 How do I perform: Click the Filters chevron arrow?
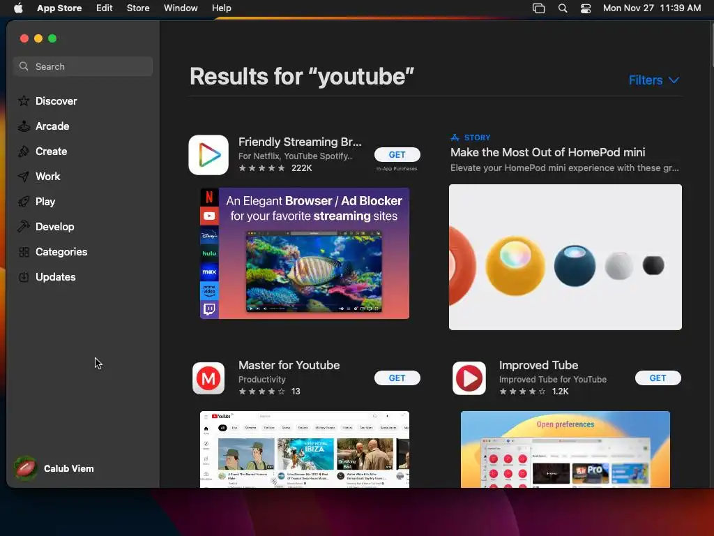pos(674,80)
